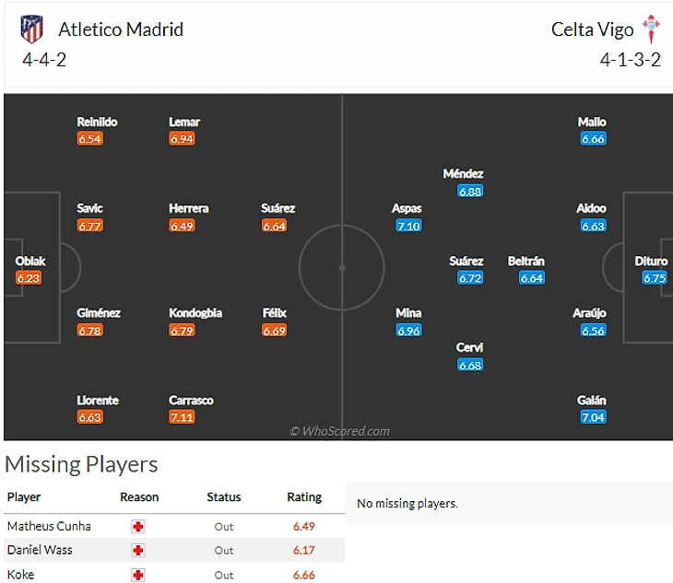Click Kondogbia's name on the pitch

(195, 313)
